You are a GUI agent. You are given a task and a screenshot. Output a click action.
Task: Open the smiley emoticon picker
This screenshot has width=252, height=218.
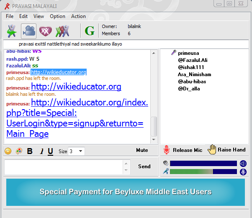tap(8, 151)
